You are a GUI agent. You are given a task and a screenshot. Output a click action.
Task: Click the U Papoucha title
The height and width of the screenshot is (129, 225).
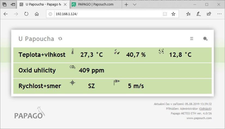pyautogui.click(x=36, y=39)
